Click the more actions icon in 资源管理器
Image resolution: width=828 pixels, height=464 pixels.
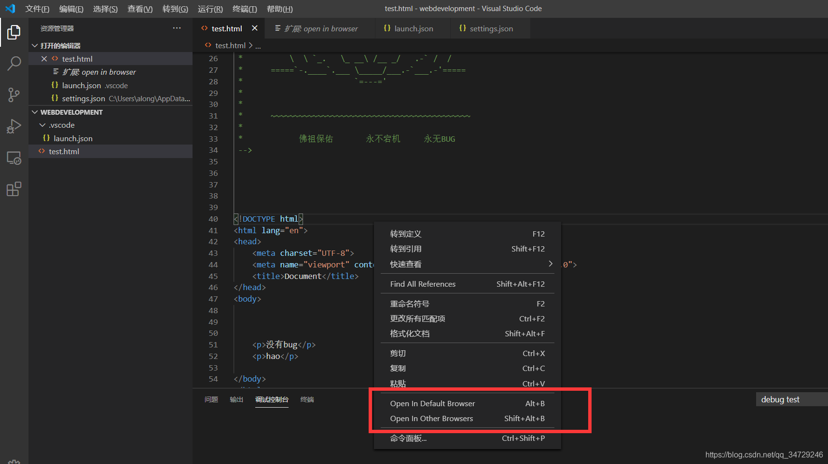177,28
